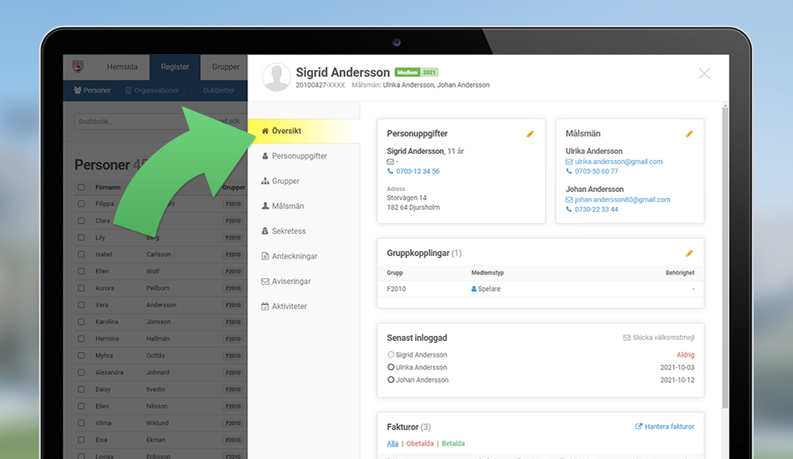Edit Personuppgifter with the pencil icon
793x459 pixels.
[530, 134]
